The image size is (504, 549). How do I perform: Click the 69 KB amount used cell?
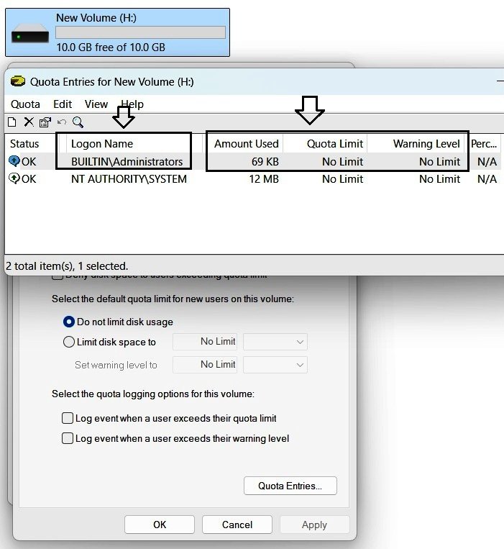(x=265, y=161)
